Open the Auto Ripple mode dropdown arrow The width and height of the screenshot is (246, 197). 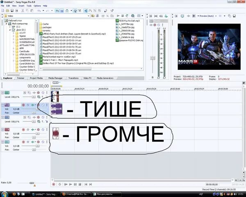(71, 11)
